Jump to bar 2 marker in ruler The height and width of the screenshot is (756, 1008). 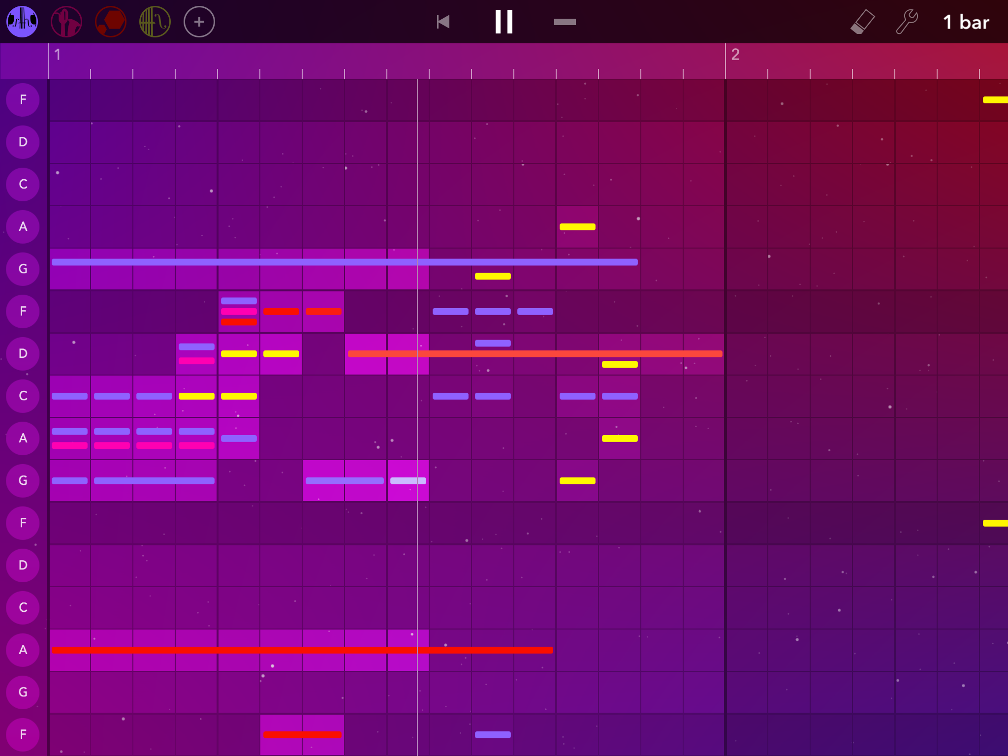pyautogui.click(x=735, y=55)
